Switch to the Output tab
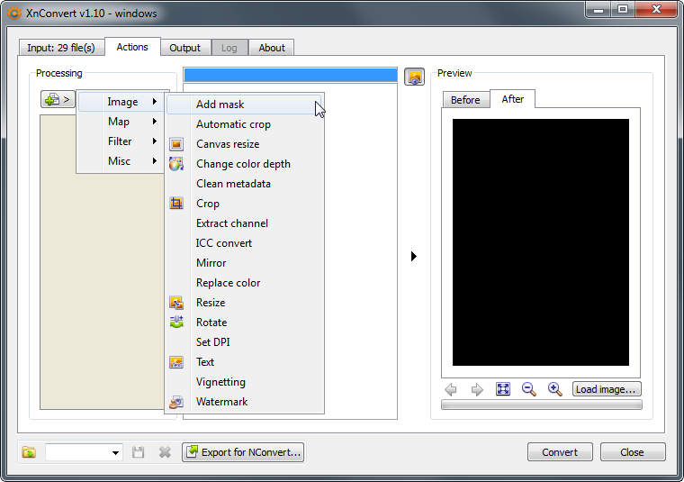The height and width of the screenshot is (482, 684). [185, 48]
